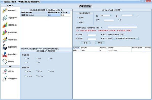
Task: Click the 该类型前 input field
Action: [92, 35]
